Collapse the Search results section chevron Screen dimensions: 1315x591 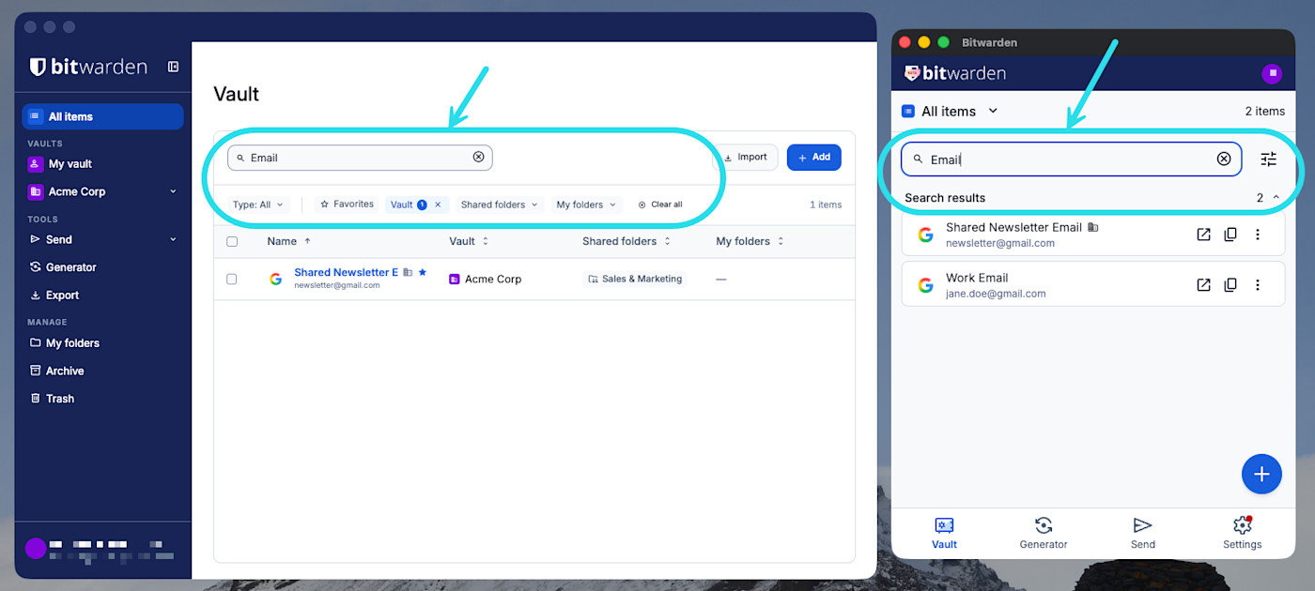[x=1276, y=198]
